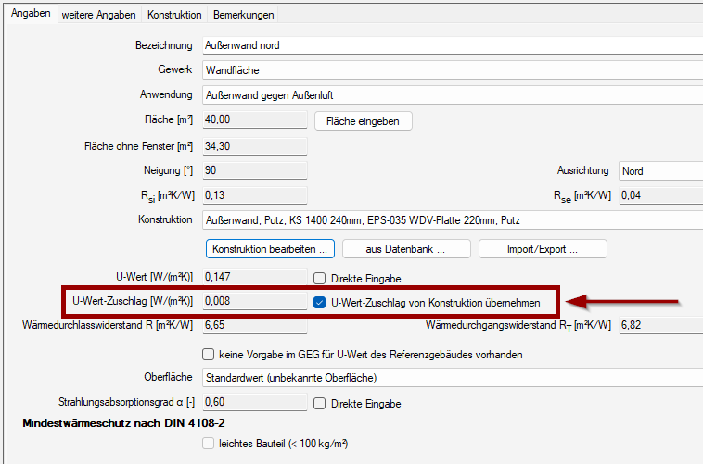The height and width of the screenshot is (464, 703).
Task: Go to the Bemerkungen tab
Action: click(x=242, y=15)
